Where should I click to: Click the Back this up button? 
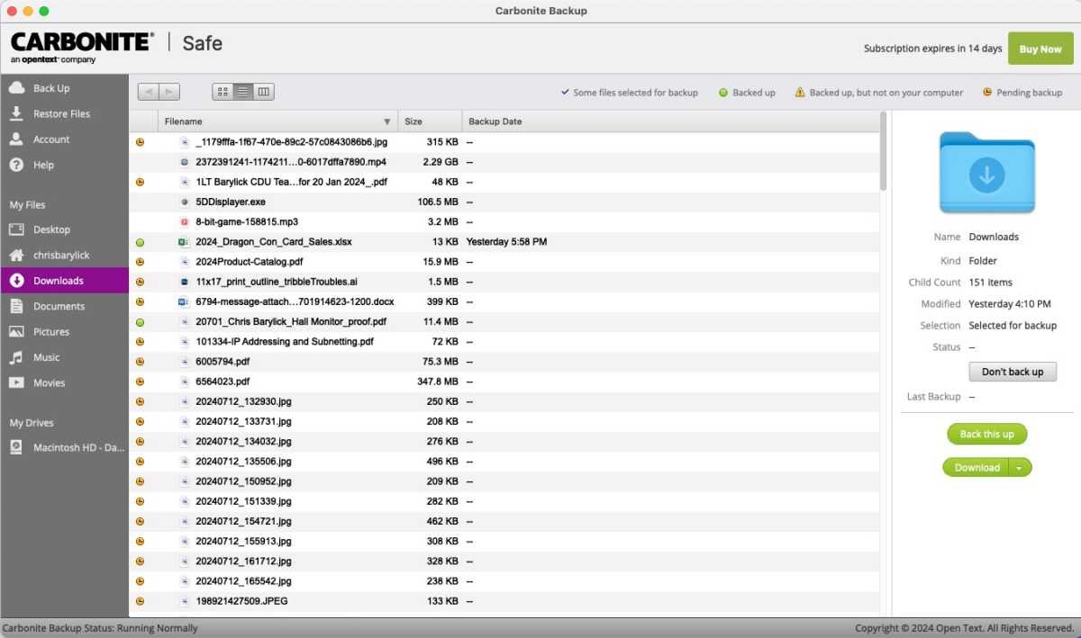[x=986, y=434]
